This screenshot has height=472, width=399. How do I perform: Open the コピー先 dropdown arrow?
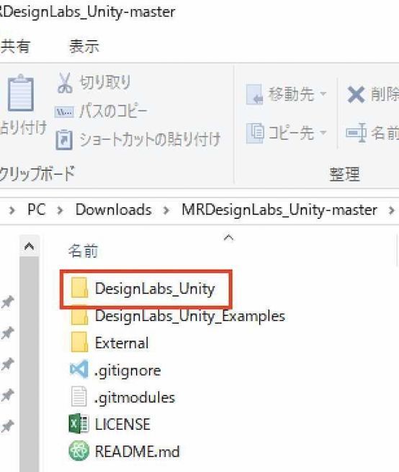point(323,132)
